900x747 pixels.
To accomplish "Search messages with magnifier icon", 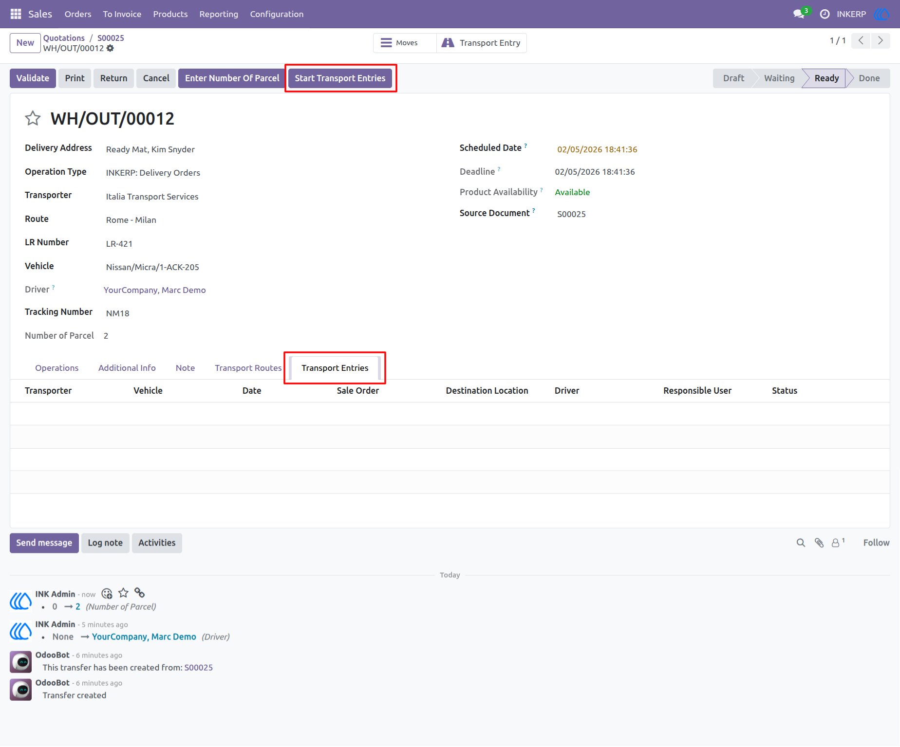I will click(x=801, y=543).
